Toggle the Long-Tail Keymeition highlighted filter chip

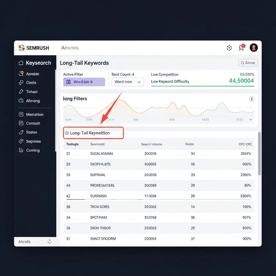pos(93,133)
